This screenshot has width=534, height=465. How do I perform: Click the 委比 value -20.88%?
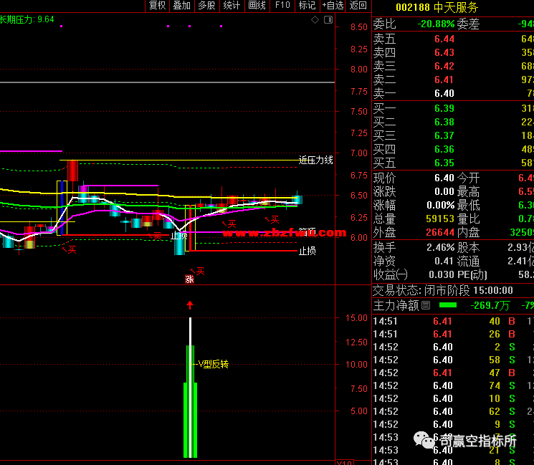click(x=436, y=24)
